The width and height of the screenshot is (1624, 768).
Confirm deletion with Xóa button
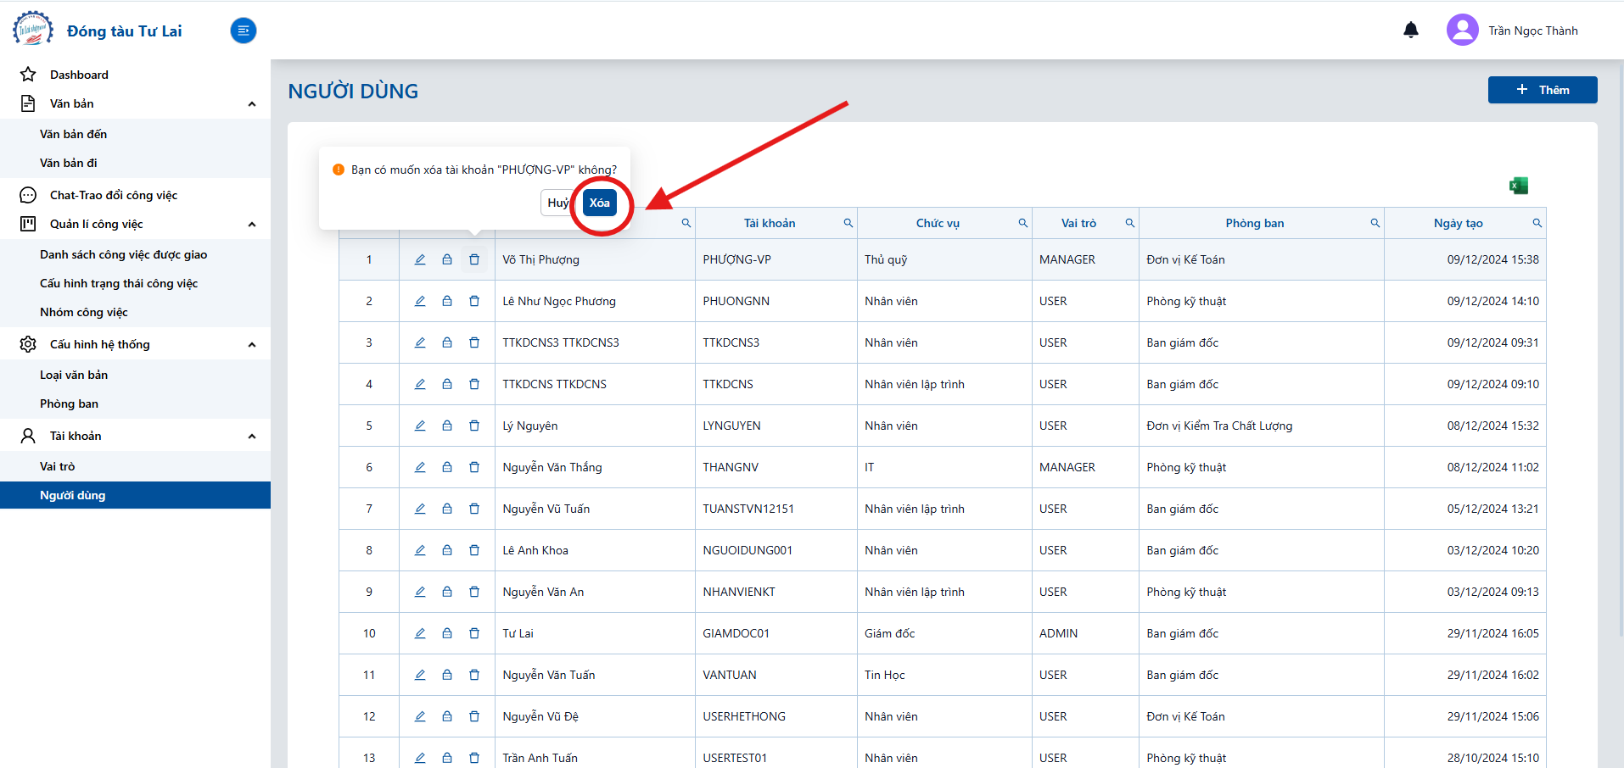point(600,203)
